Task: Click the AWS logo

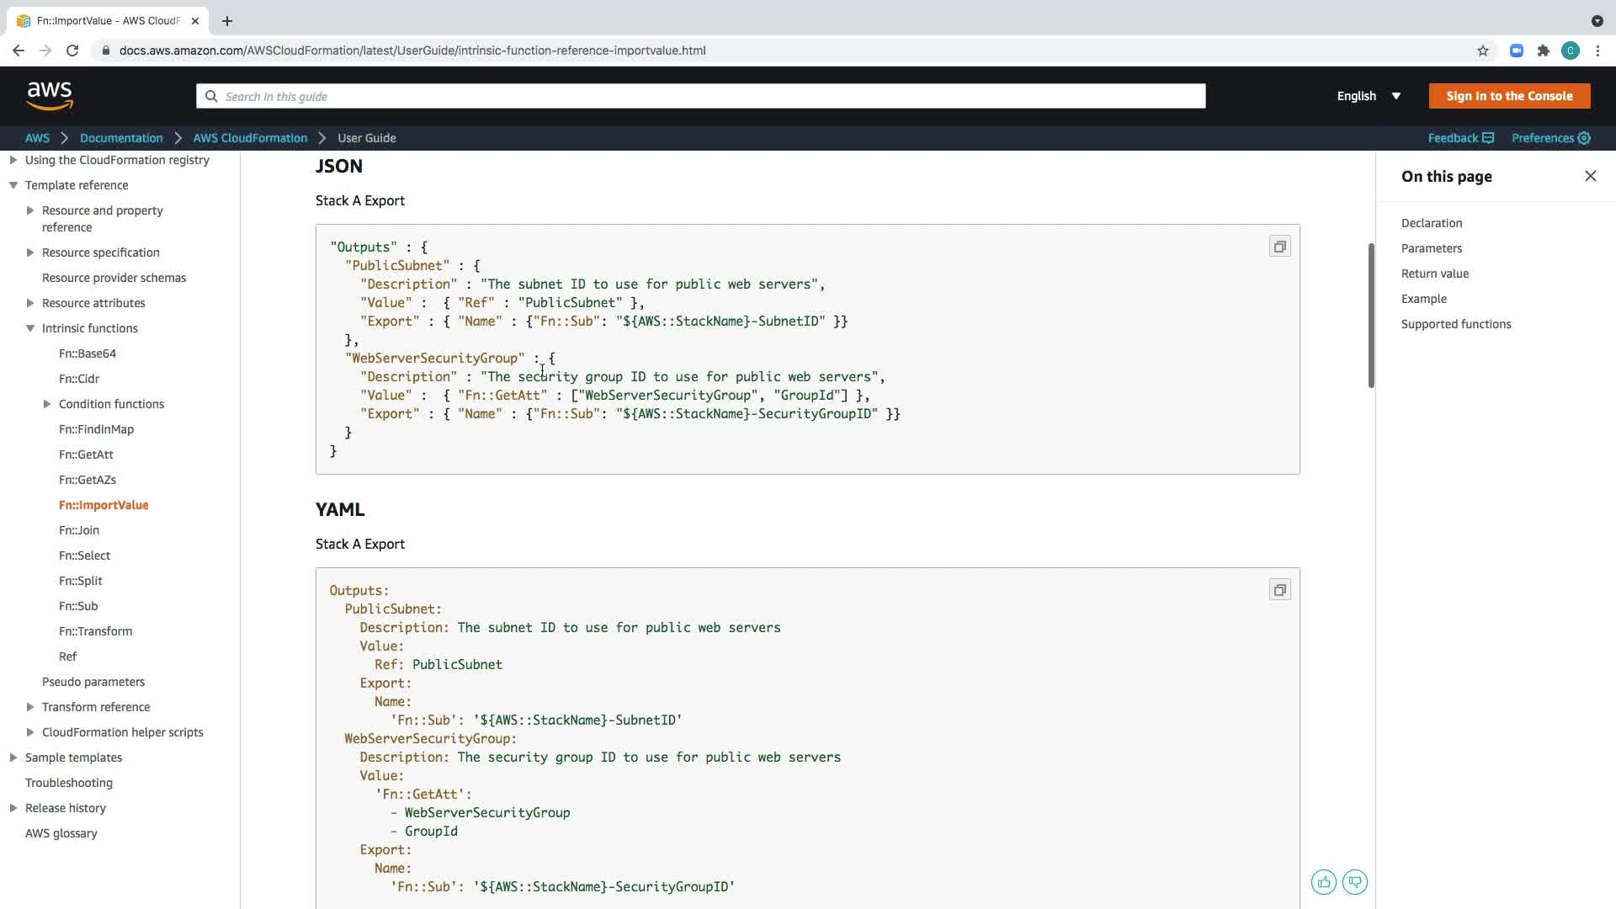Action: click(50, 96)
